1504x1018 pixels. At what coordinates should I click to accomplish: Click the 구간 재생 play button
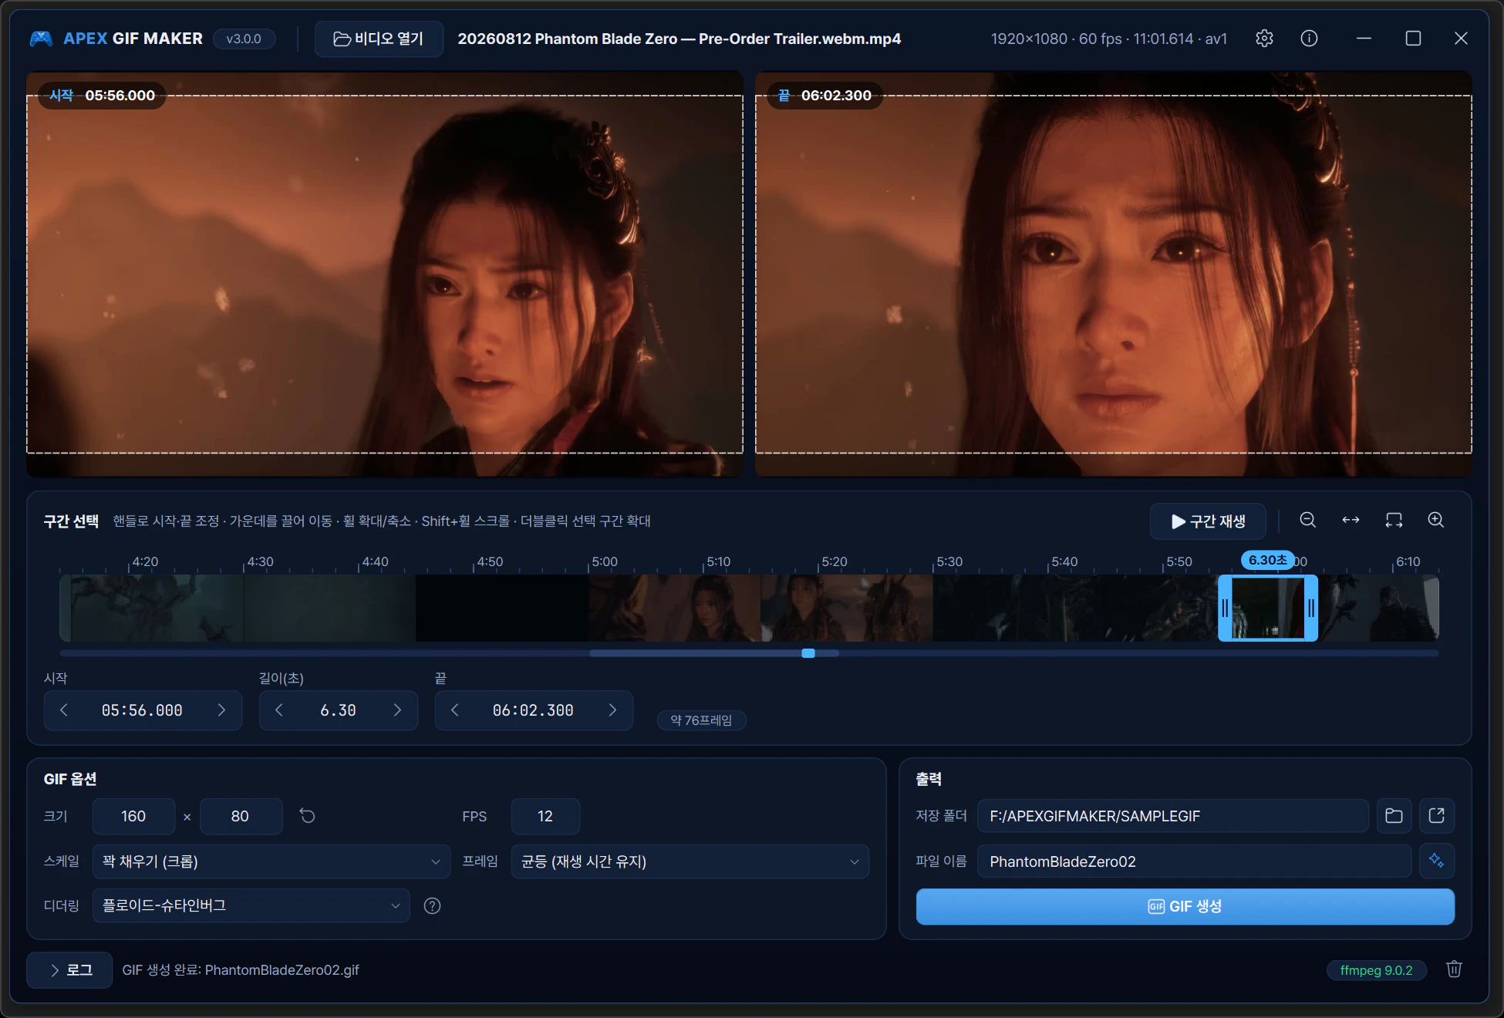click(1208, 521)
